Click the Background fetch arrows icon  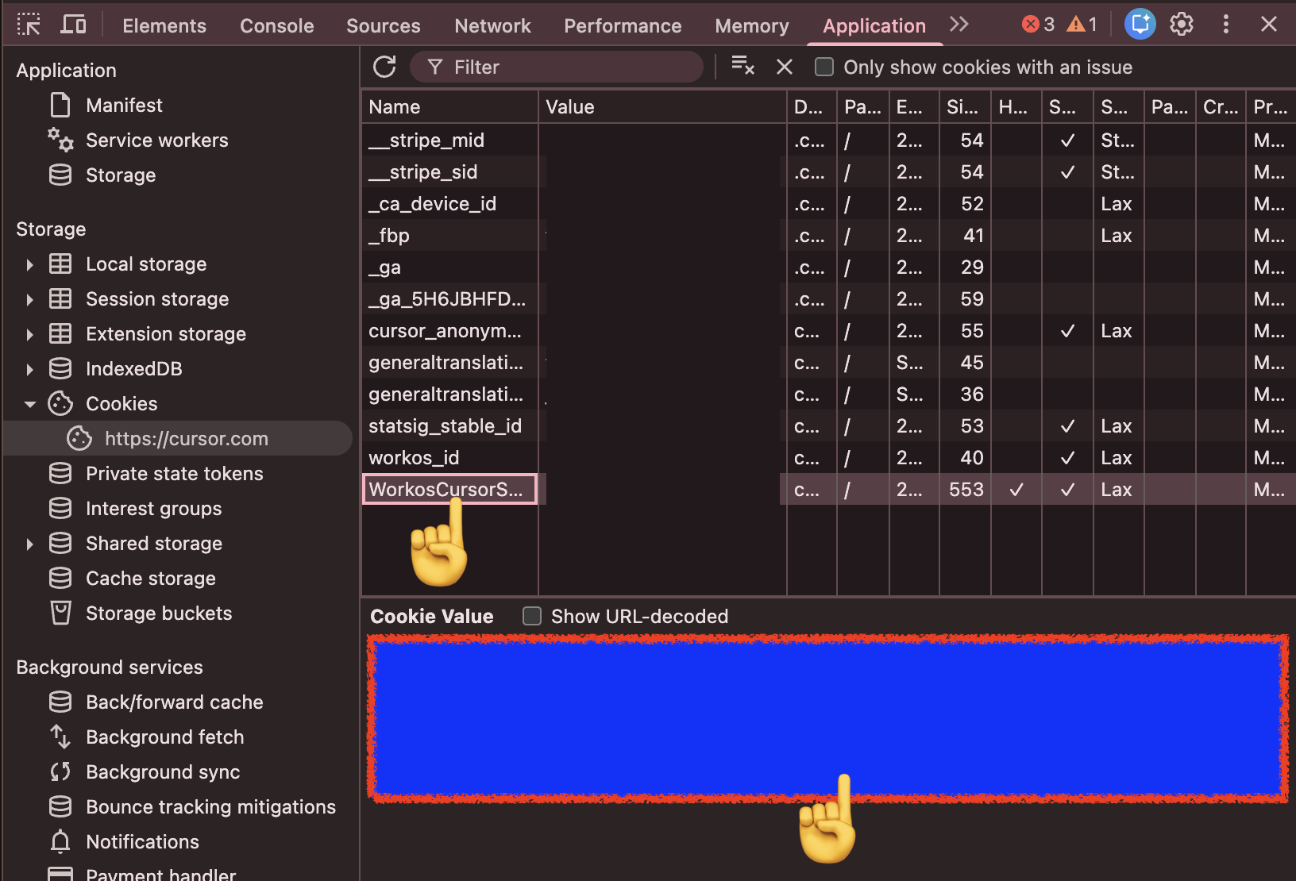tap(60, 737)
